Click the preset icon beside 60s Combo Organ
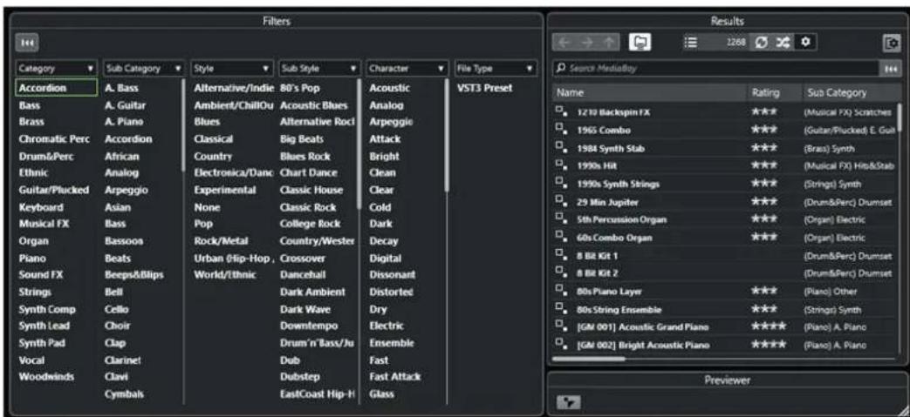Screen dimensions: 910x417 pyautogui.click(x=561, y=238)
